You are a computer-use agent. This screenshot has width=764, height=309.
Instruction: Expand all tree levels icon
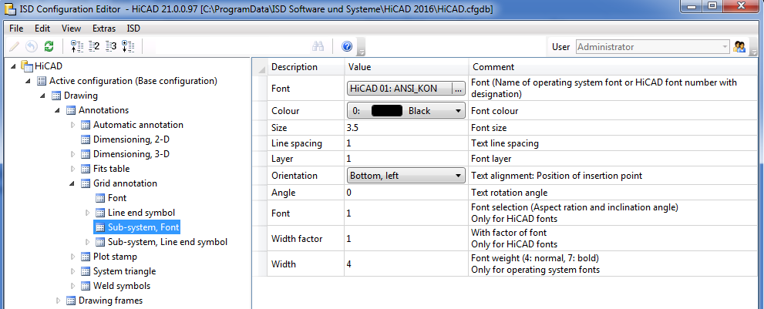pos(128,46)
